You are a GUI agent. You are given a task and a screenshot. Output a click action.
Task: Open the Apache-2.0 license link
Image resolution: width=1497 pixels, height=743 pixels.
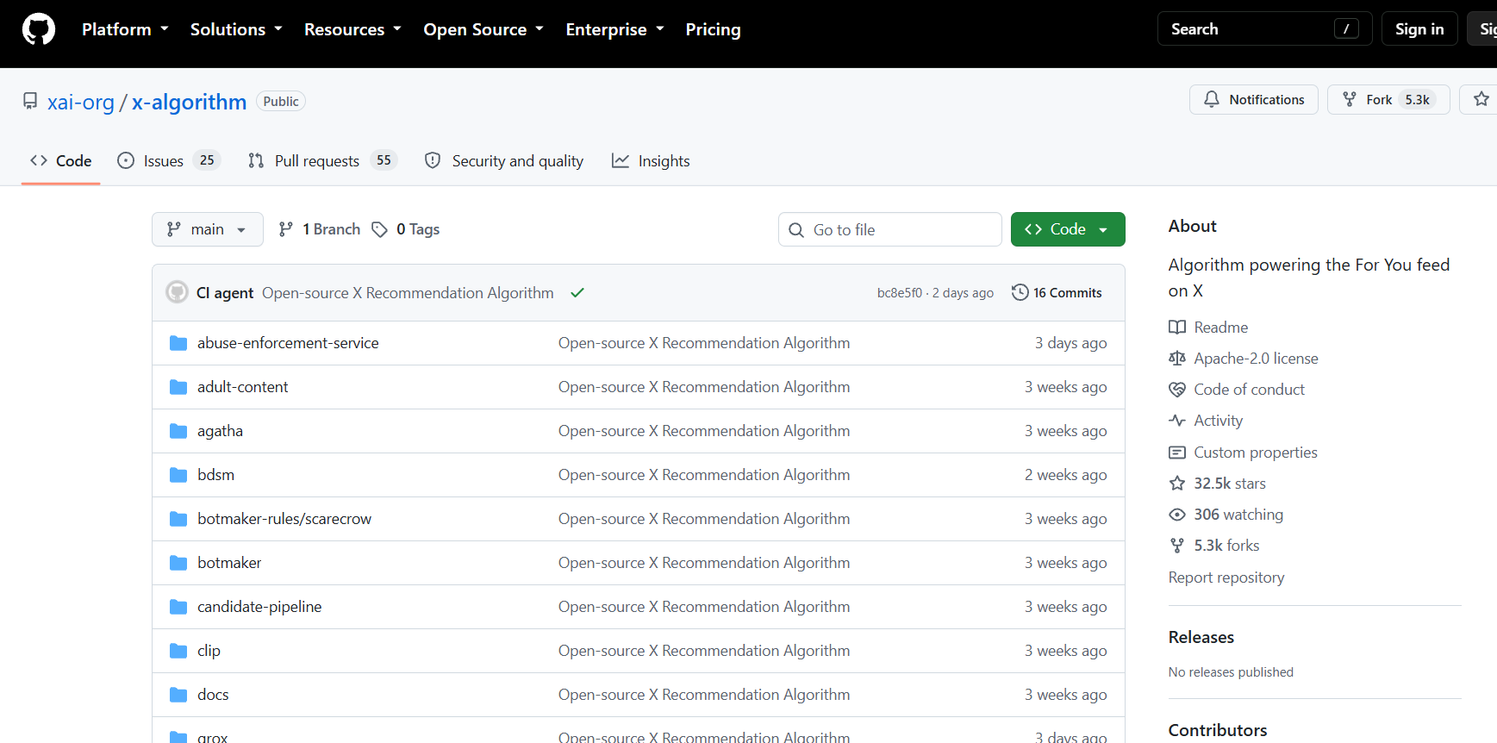point(1256,359)
